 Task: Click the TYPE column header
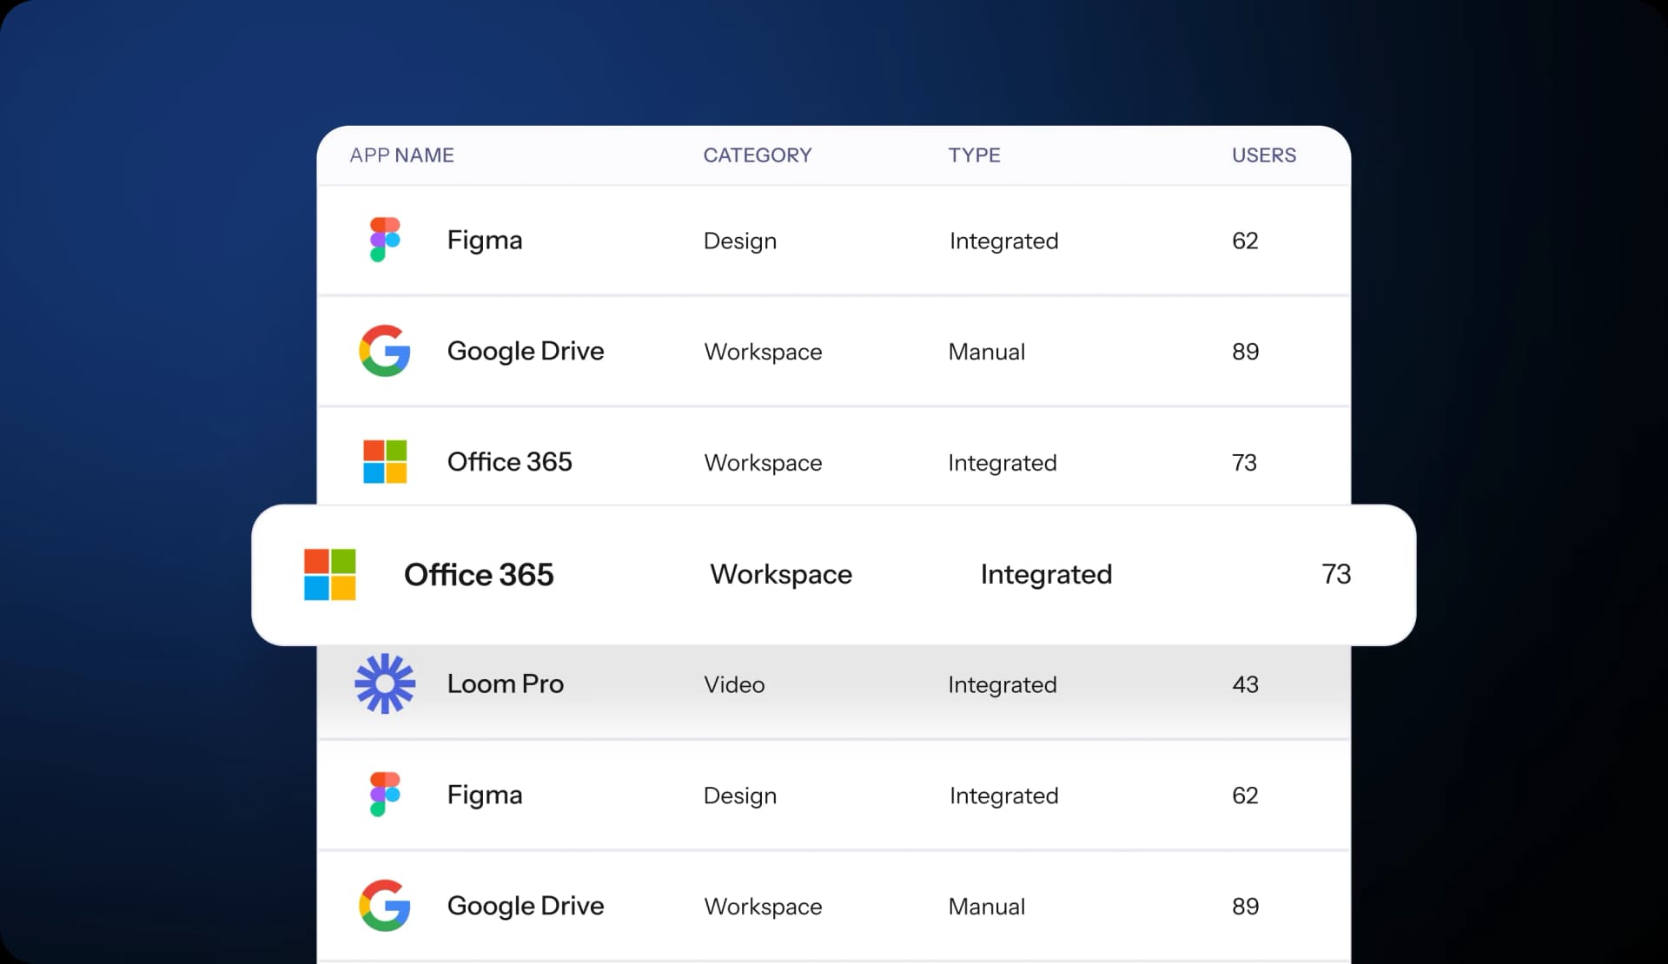click(974, 155)
